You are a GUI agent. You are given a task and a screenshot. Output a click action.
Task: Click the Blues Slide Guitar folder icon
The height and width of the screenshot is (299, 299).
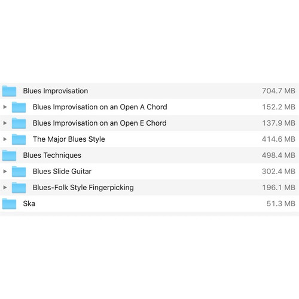(x=19, y=172)
